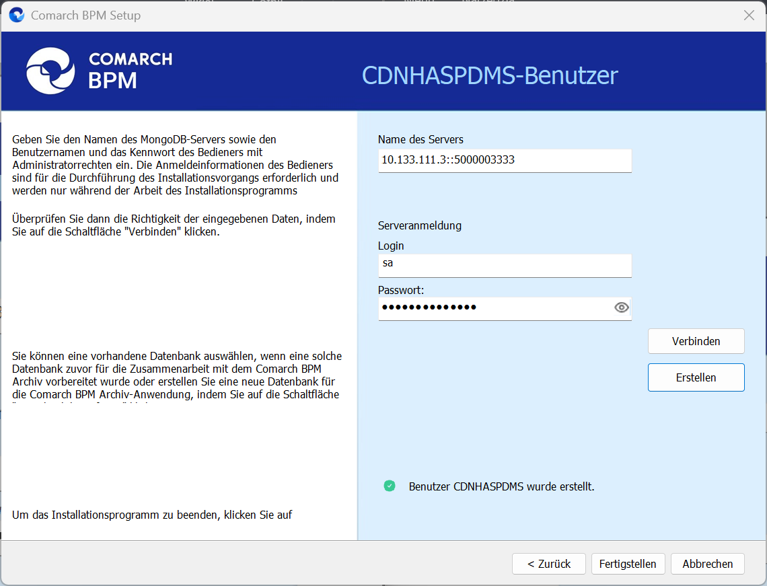Click the CDNHASPDMS-Benutzer header title

490,75
